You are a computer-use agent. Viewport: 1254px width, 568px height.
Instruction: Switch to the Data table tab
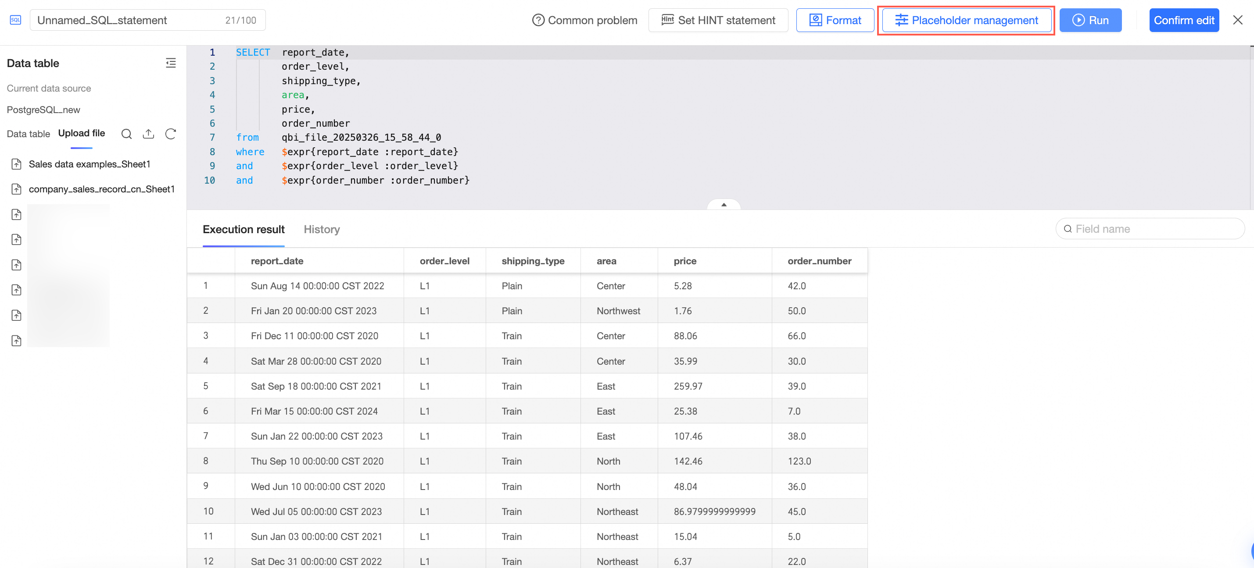tap(28, 134)
